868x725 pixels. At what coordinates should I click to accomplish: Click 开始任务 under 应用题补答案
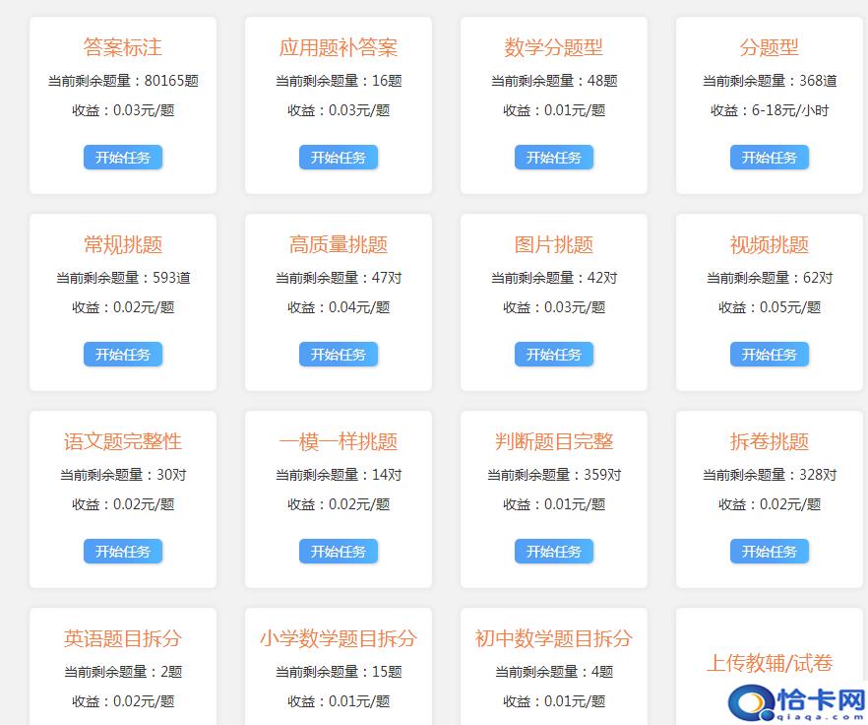pos(338,158)
